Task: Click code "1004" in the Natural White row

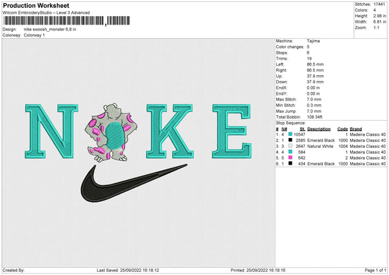Action: 343,147
